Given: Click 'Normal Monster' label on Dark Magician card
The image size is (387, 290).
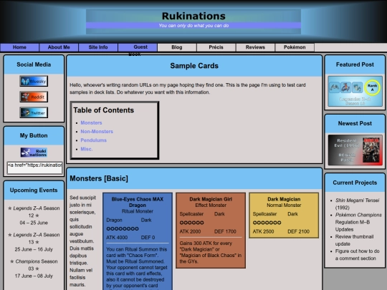Looking at the screenshot, I should pos(284,206).
